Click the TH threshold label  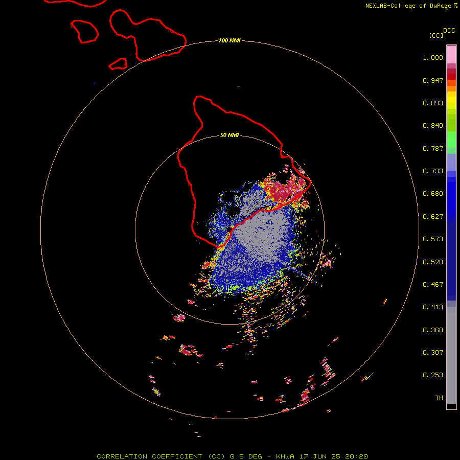pyautogui.click(x=439, y=398)
